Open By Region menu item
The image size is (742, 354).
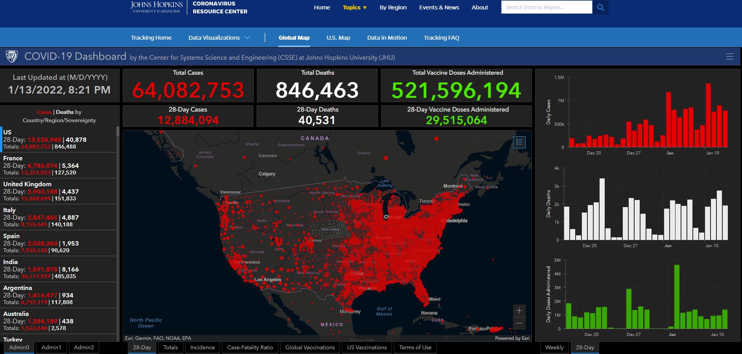[x=393, y=7]
